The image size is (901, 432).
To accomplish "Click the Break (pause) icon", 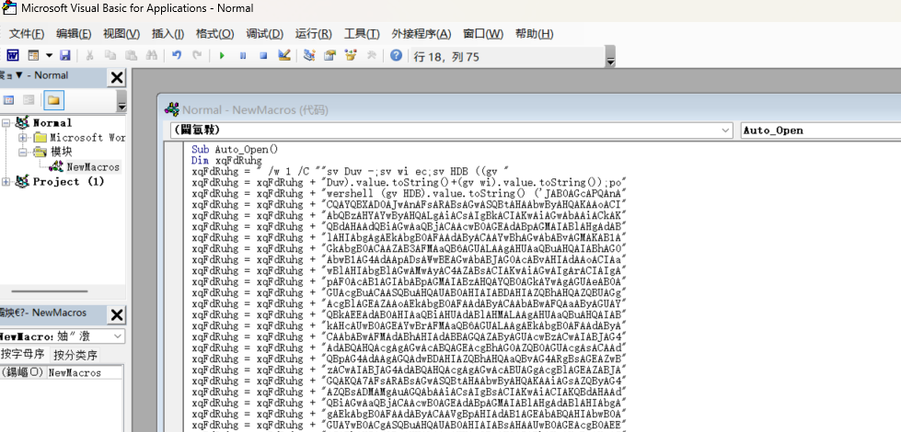I will (x=242, y=56).
